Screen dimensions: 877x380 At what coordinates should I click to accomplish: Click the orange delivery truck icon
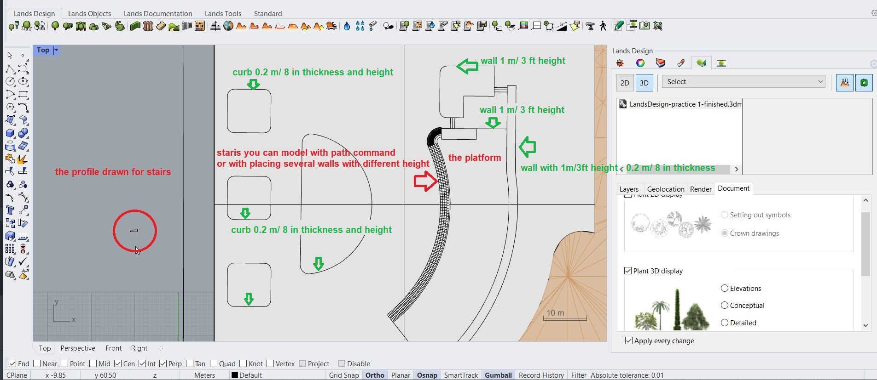[331, 26]
